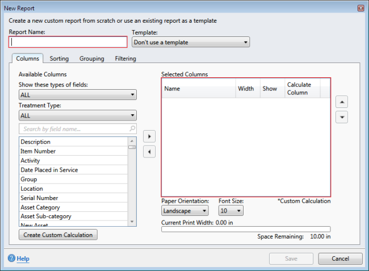
Task: Click the Report Name text field
Action: point(68,42)
